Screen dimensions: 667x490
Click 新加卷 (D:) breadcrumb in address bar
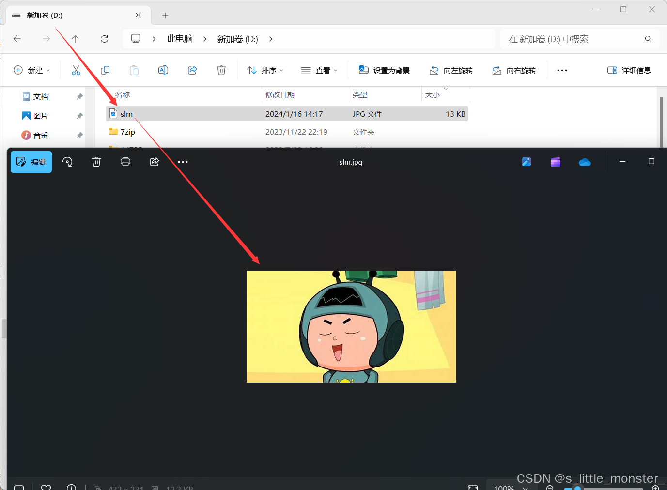pos(237,39)
